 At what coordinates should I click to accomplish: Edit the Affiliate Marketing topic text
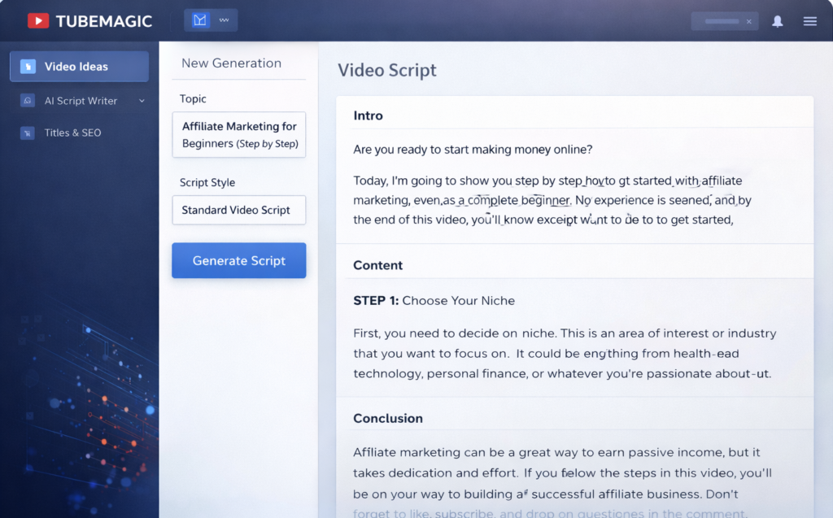pos(238,135)
